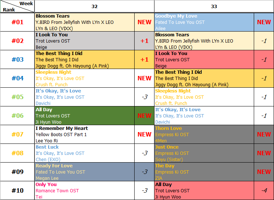Click Only You by Tei
Screen dimensions: 274x200
click(85, 190)
